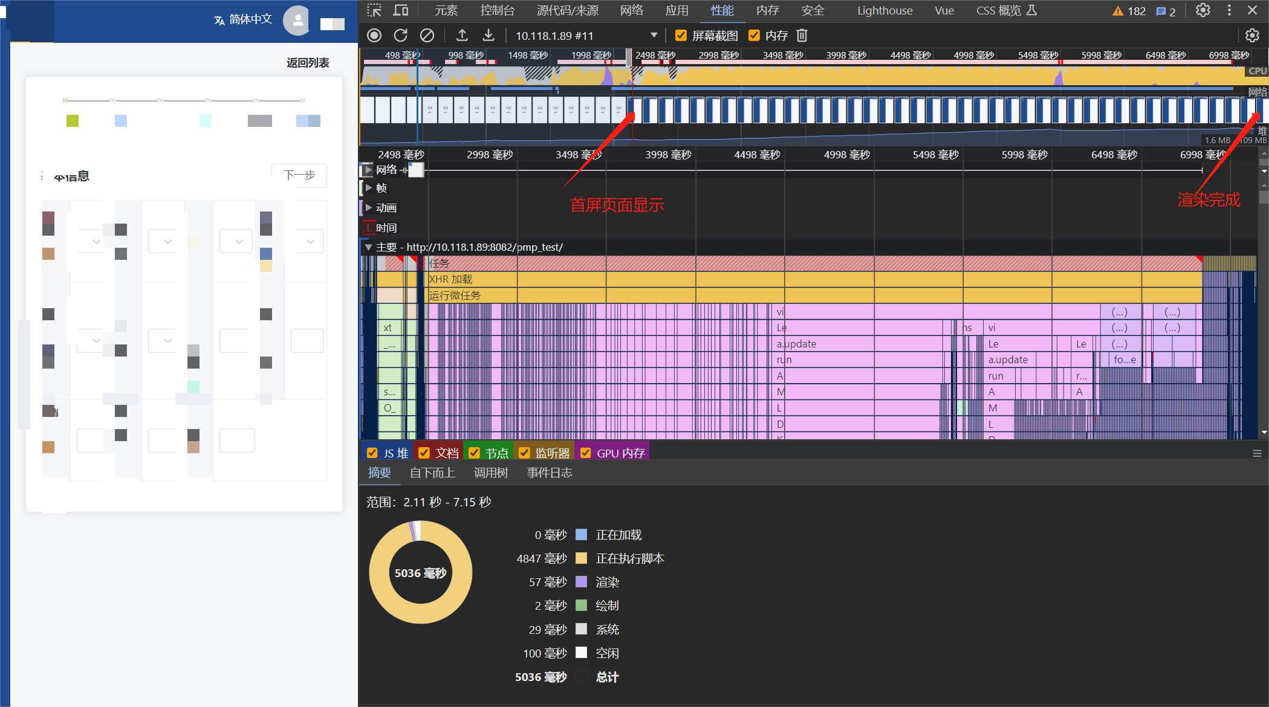Collapse the 主要 main thread track

[x=368, y=247]
